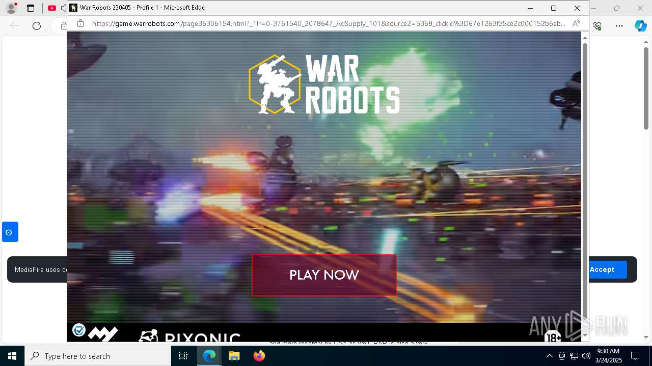Image resolution: width=652 pixels, height=366 pixels.
Task: Mute tab speaker icon in Edge
Action: coord(64,8)
